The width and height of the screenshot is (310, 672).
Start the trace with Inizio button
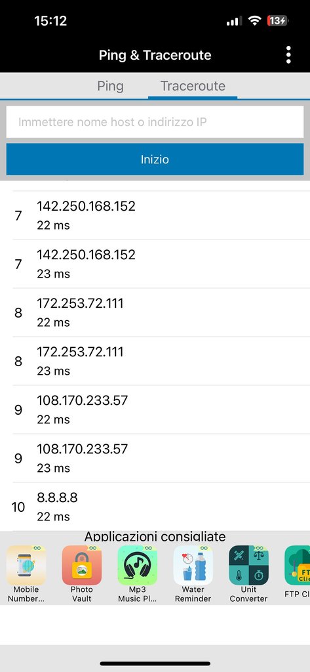tap(155, 159)
